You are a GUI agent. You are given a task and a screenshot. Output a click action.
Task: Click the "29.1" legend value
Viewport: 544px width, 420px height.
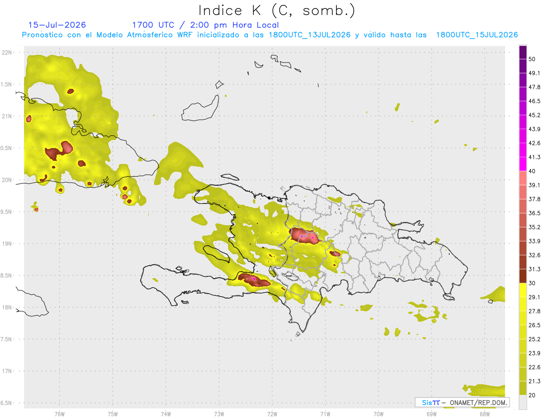pyautogui.click(x=534, y=297)
